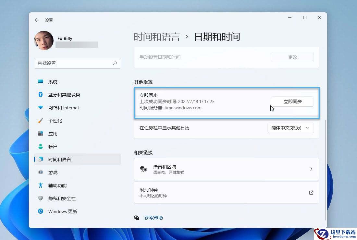Click the 语言和区域 chevron arrow
This screenshot has width=357, height=240.
[311, 169]
